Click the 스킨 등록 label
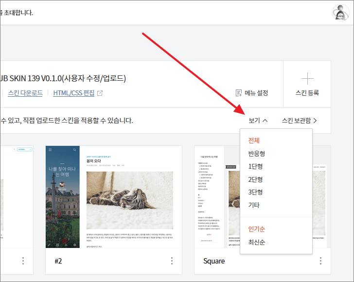Screen dimensions: 354x282 tap(307, 93)
